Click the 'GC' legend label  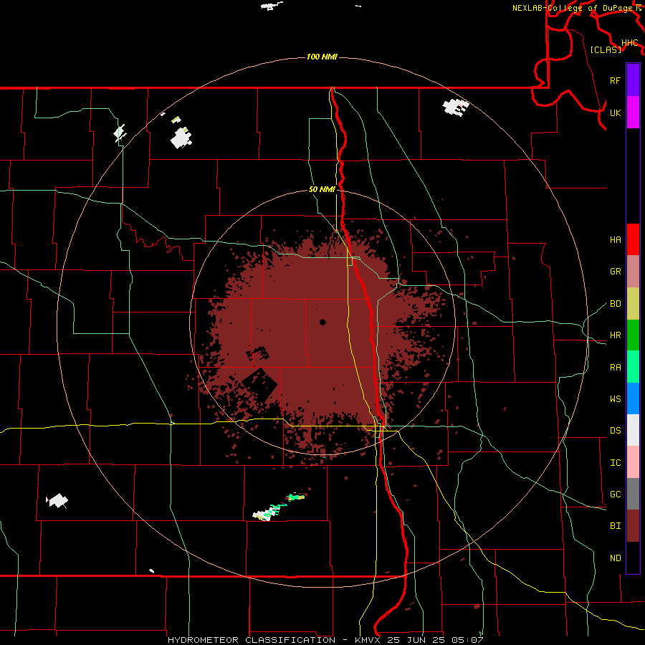pyautogui.click(x=615, y=494)
